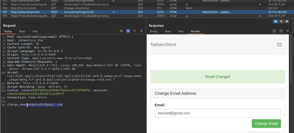Switch to Raw tab in Request panel
This screenshot has height=133, width=294.
(22, 31)
